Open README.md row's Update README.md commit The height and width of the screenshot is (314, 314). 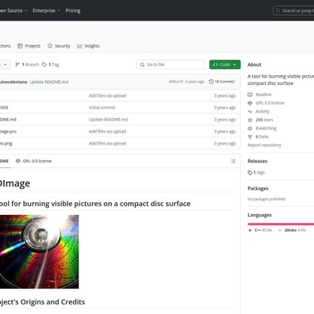tap(109, 120)
